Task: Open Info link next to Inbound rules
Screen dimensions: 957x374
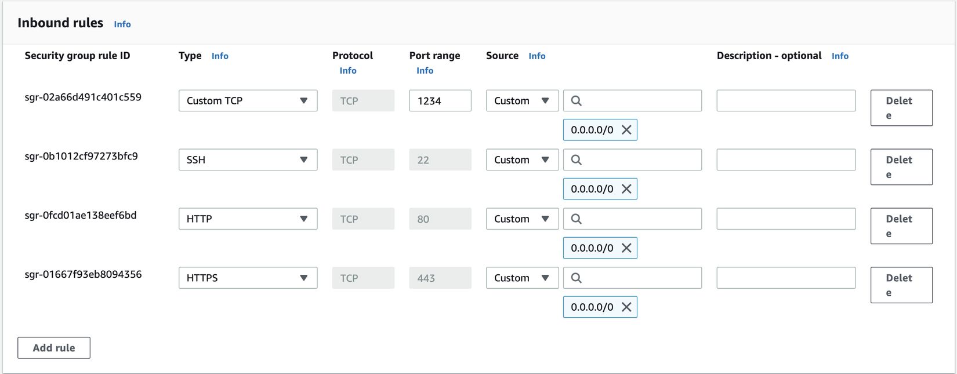Action: click(122, 24)
